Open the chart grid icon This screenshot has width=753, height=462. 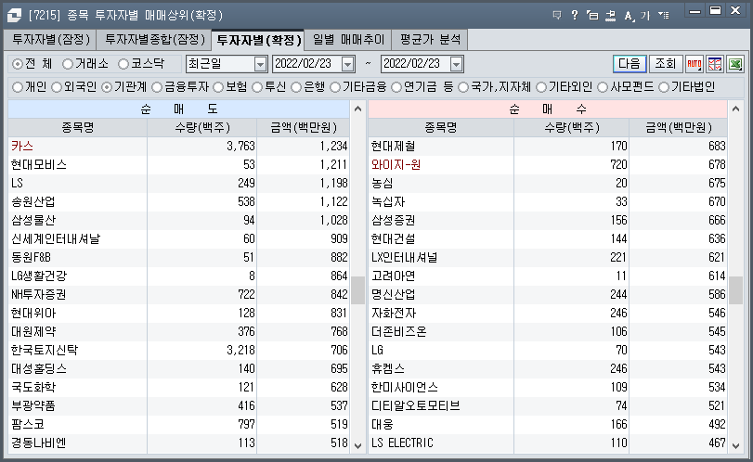tap(715, 64)
